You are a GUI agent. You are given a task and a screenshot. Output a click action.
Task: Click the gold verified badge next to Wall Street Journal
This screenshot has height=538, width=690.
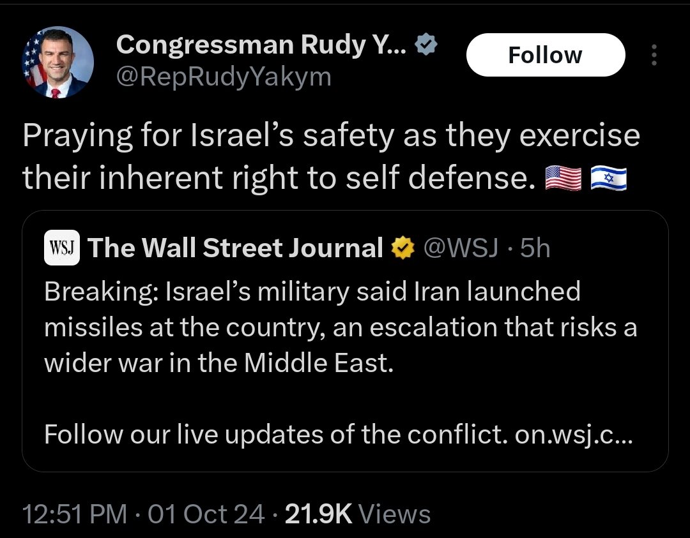[402, 248]
